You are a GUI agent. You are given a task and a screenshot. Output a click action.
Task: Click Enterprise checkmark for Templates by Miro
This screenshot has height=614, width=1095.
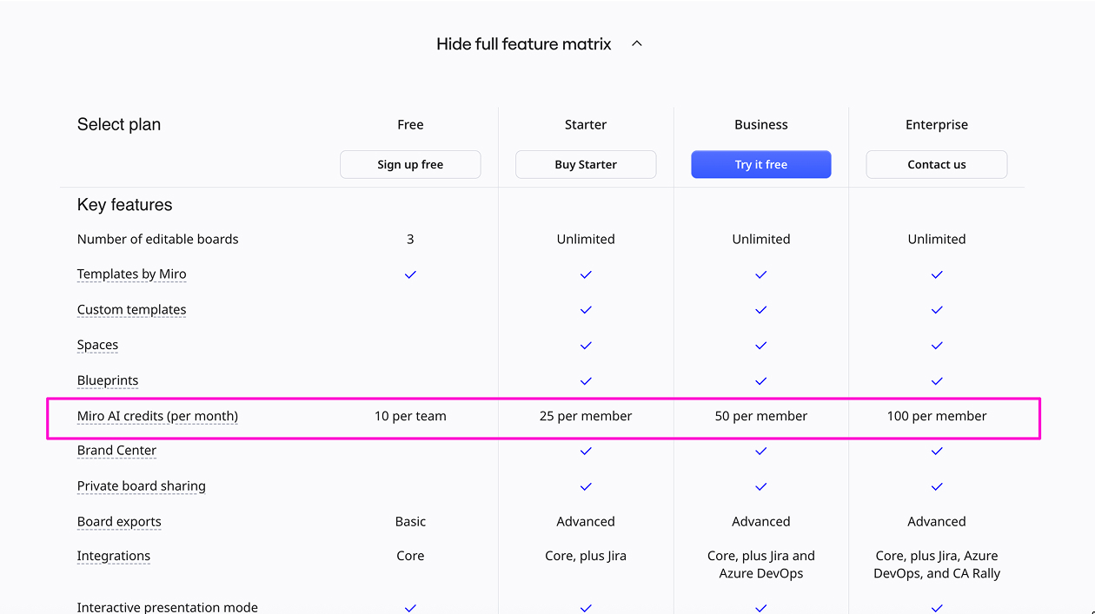[x=937, y=274]
